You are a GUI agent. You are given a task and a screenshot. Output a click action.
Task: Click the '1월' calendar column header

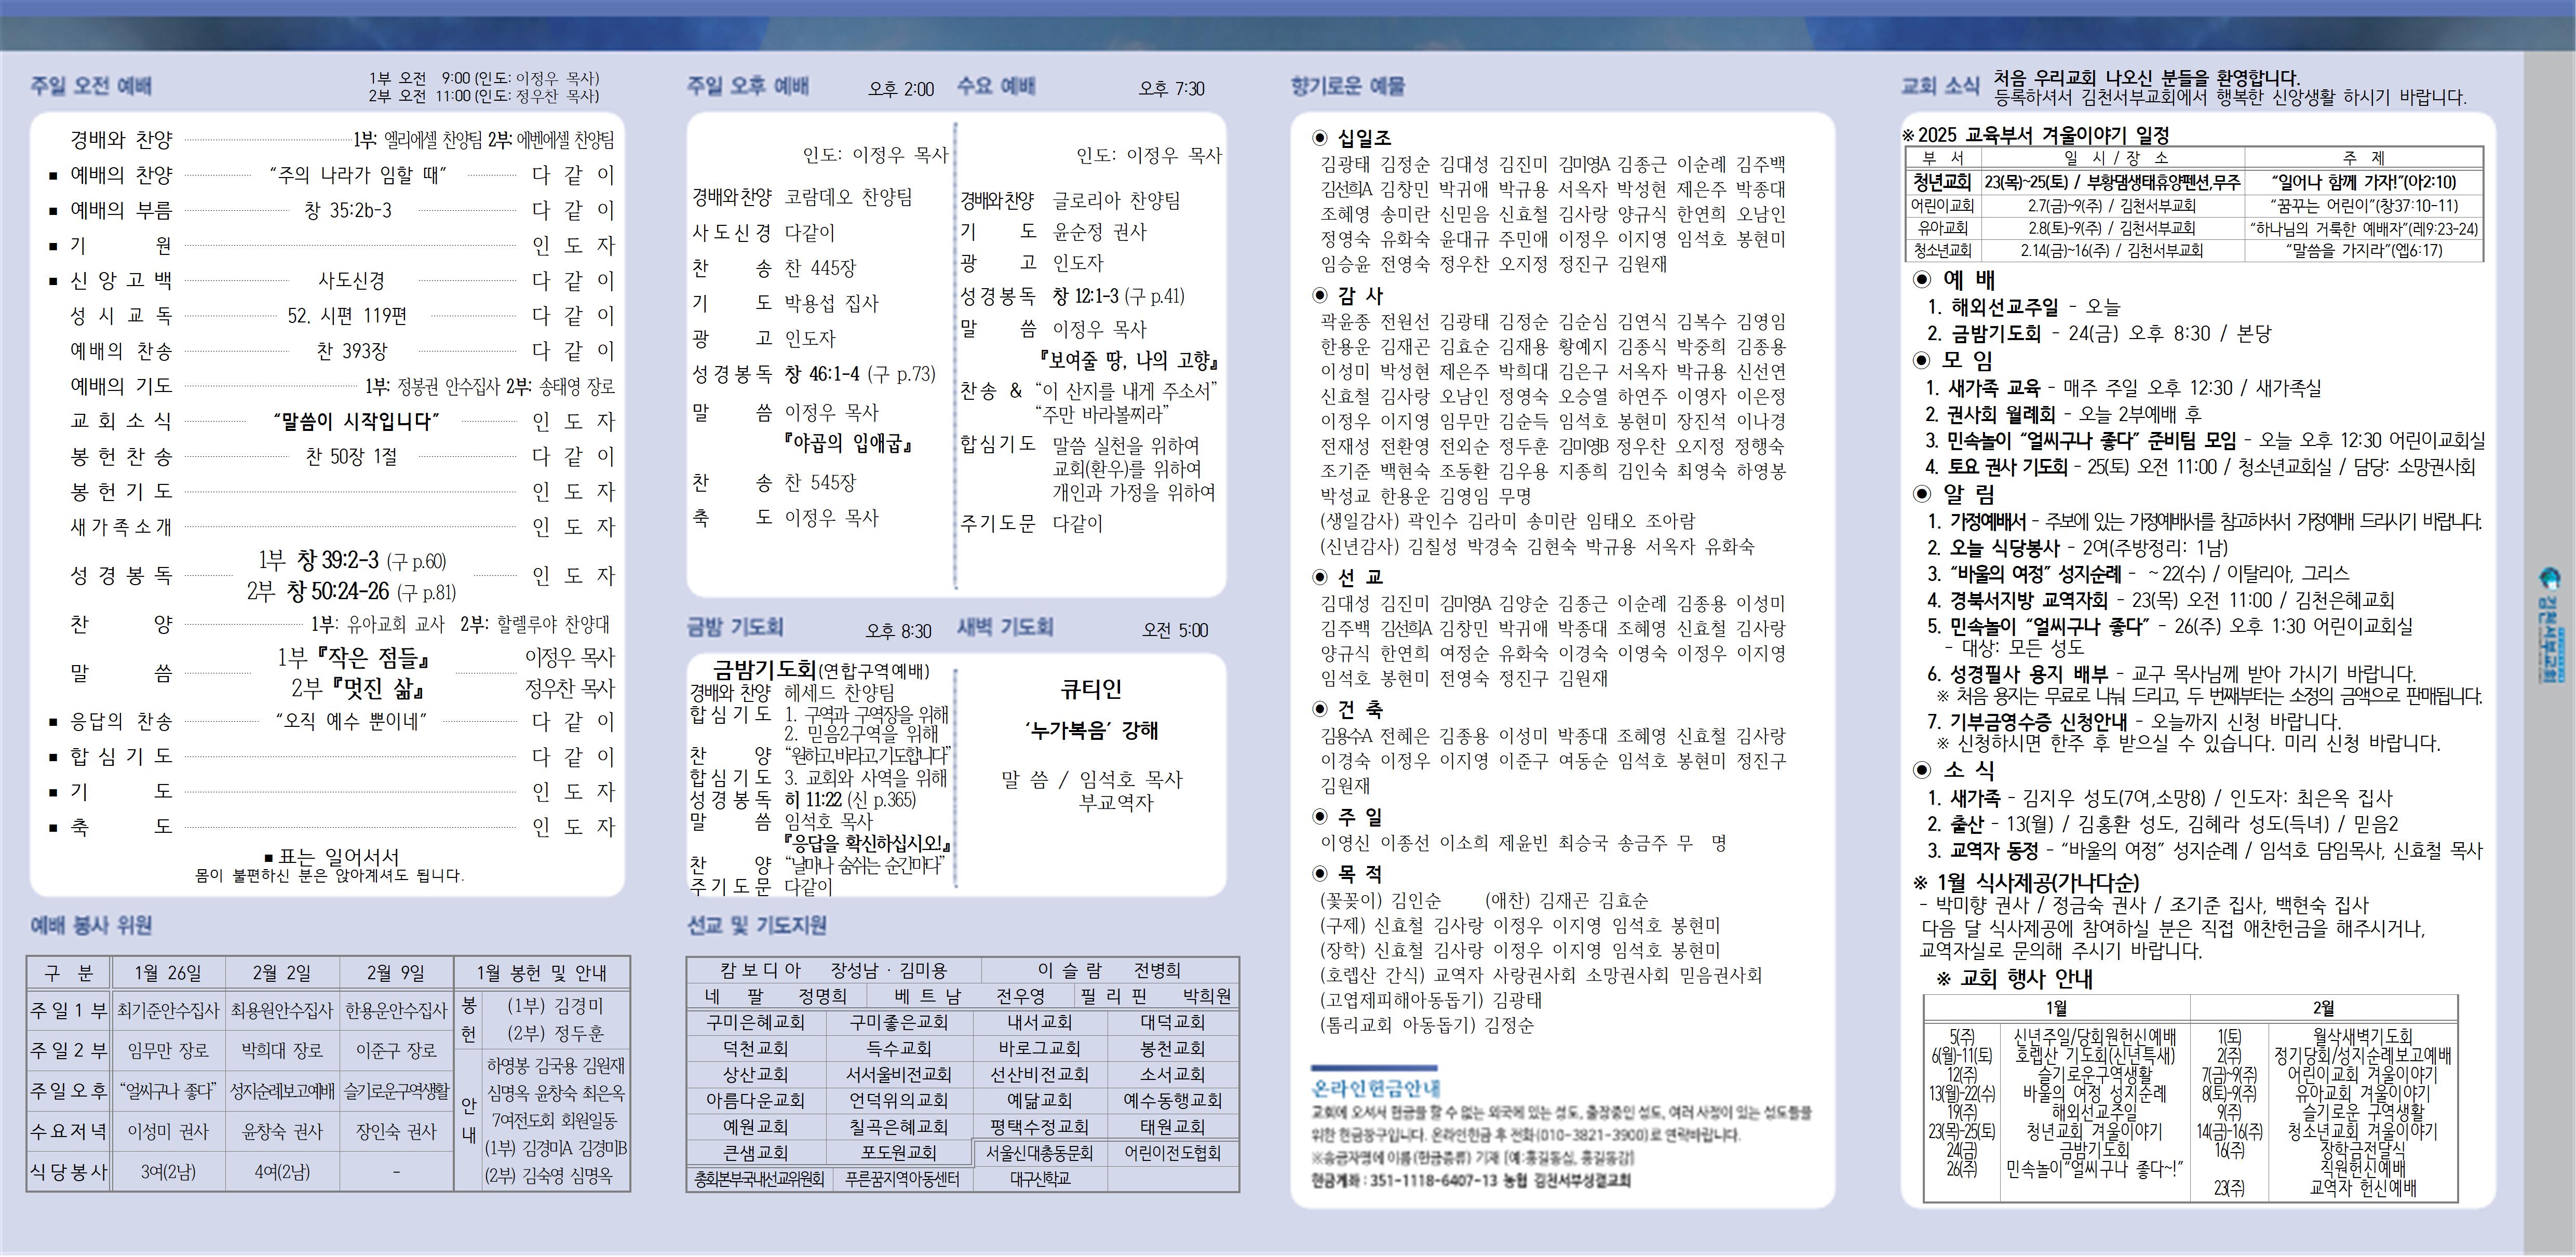(2056, 1008)
